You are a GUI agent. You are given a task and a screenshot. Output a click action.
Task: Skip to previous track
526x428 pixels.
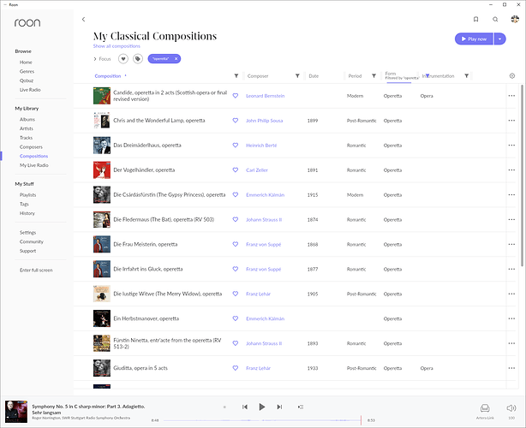pyautogui.click(x=245, y=407)
